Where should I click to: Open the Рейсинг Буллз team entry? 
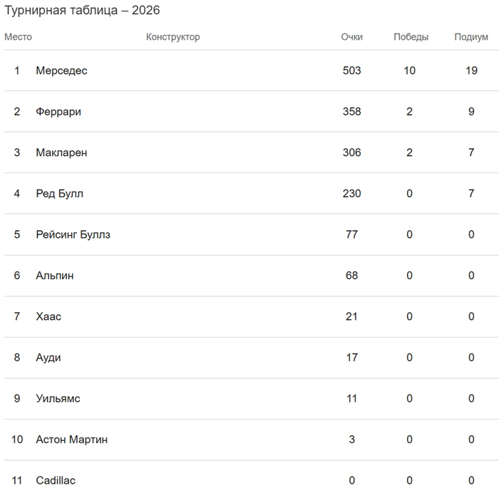pos(73,234)
